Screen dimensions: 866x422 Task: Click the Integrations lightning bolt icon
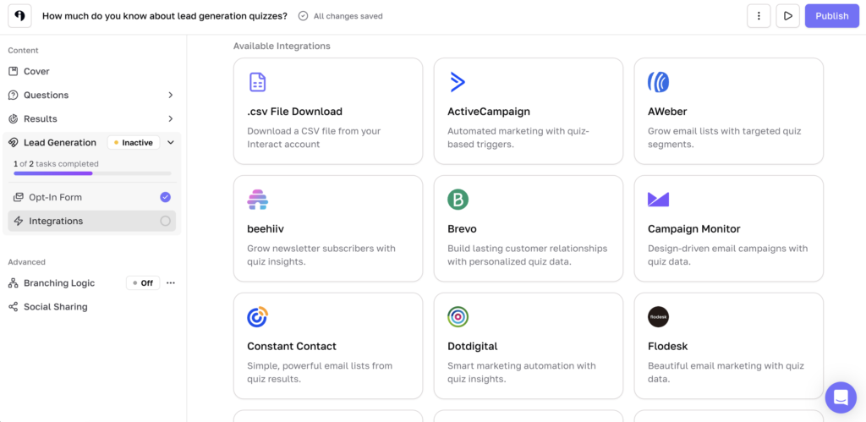click(x=19, y=221)
